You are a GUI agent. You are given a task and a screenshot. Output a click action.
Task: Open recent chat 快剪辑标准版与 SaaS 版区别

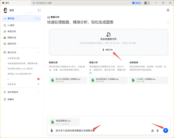tap(20, 69)
